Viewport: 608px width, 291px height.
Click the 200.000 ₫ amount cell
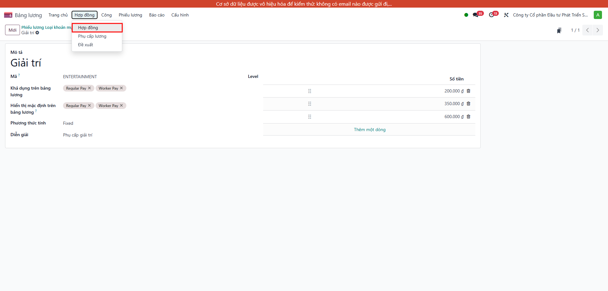(x=454, y=91)
